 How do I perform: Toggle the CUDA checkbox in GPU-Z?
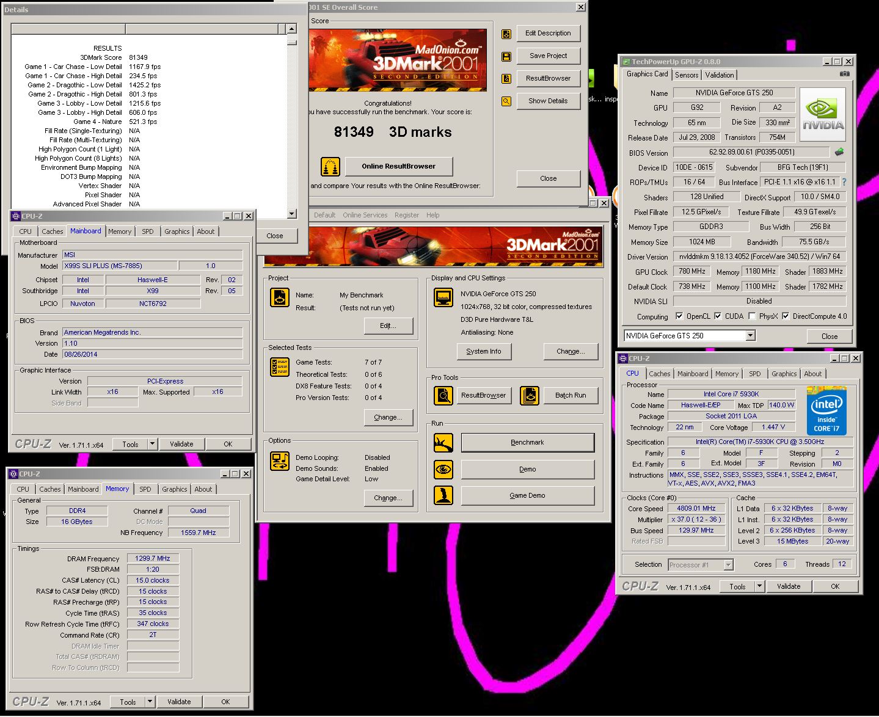(x=718, y=316)
